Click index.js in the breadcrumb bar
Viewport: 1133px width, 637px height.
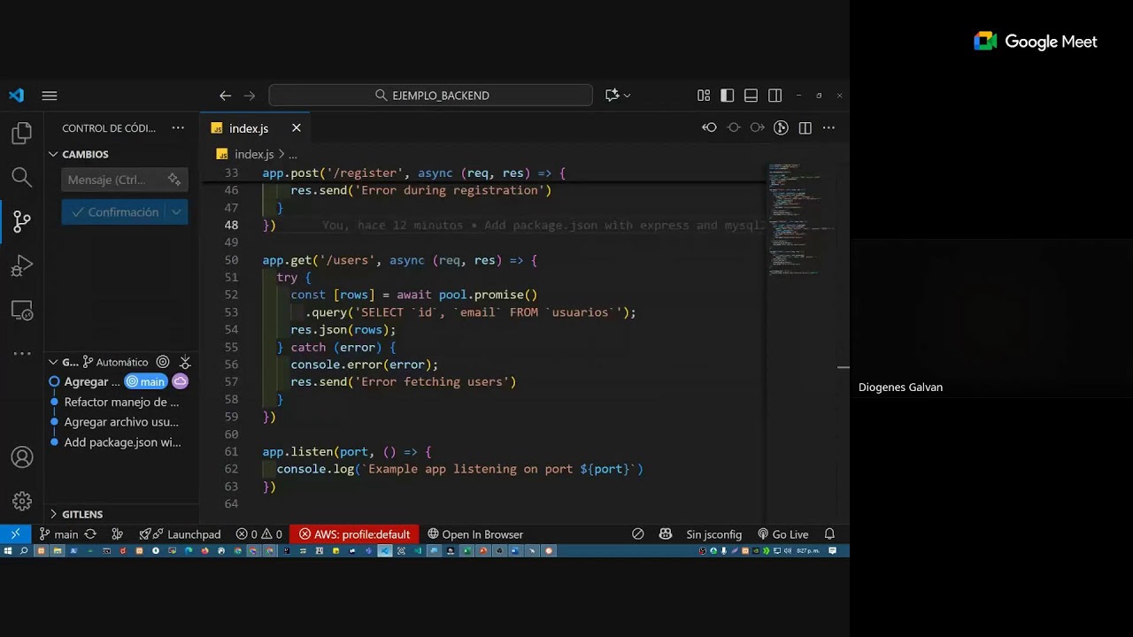tap(254, 154)
